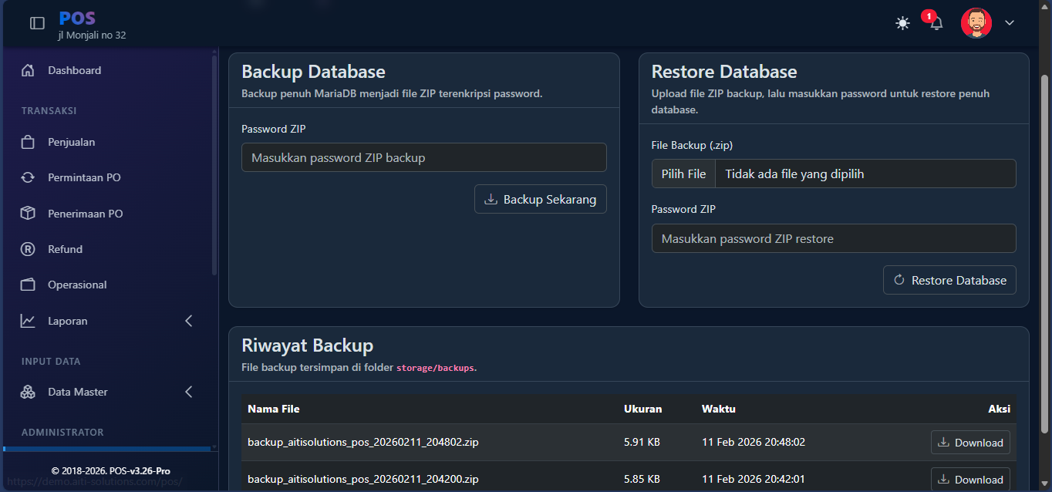Download backup_aitisolutions_pos_20260211_204200.zip

coord(970,480)
